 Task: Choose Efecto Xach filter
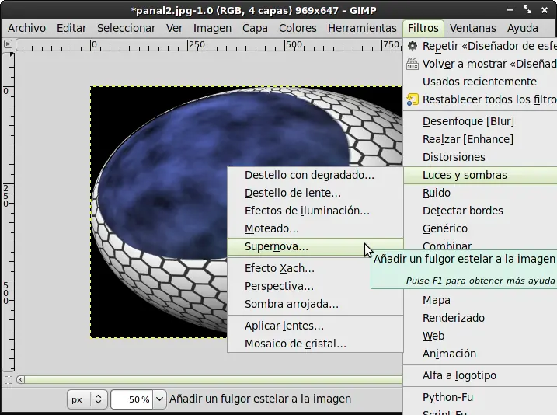click(315, 268)
